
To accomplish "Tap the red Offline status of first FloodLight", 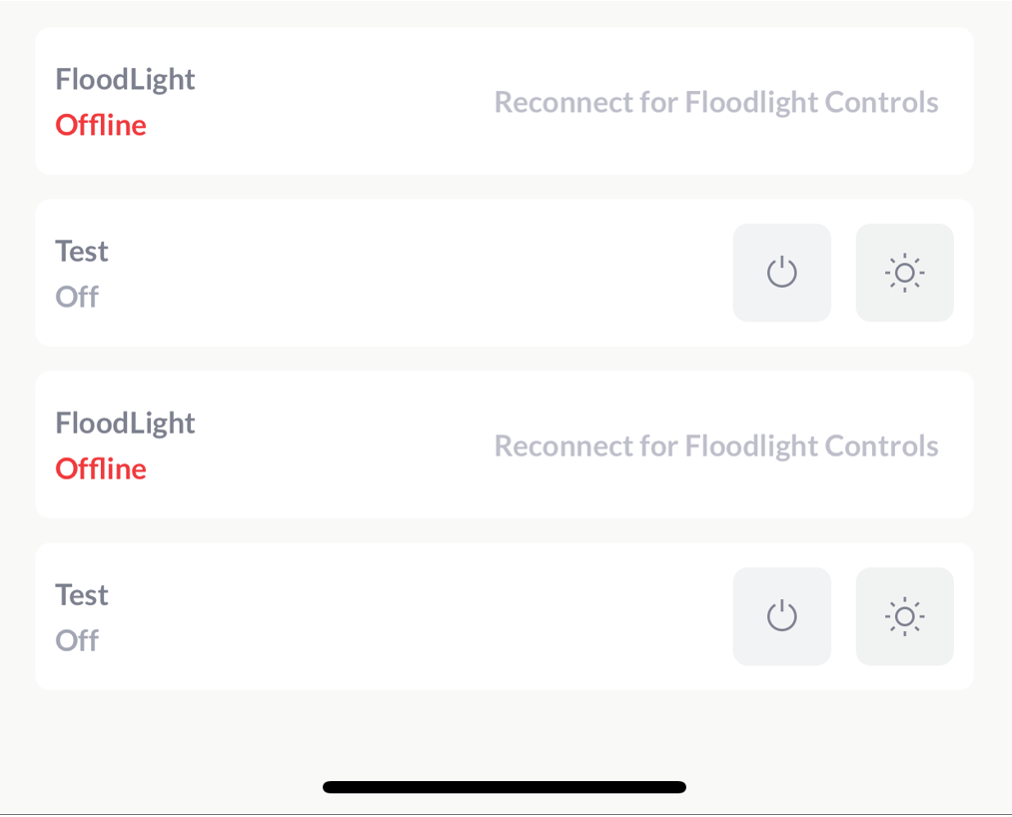I will point(101,125).
